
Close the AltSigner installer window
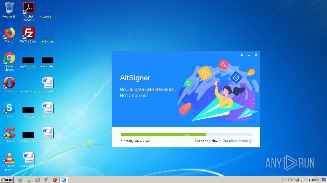click(256, 55)
